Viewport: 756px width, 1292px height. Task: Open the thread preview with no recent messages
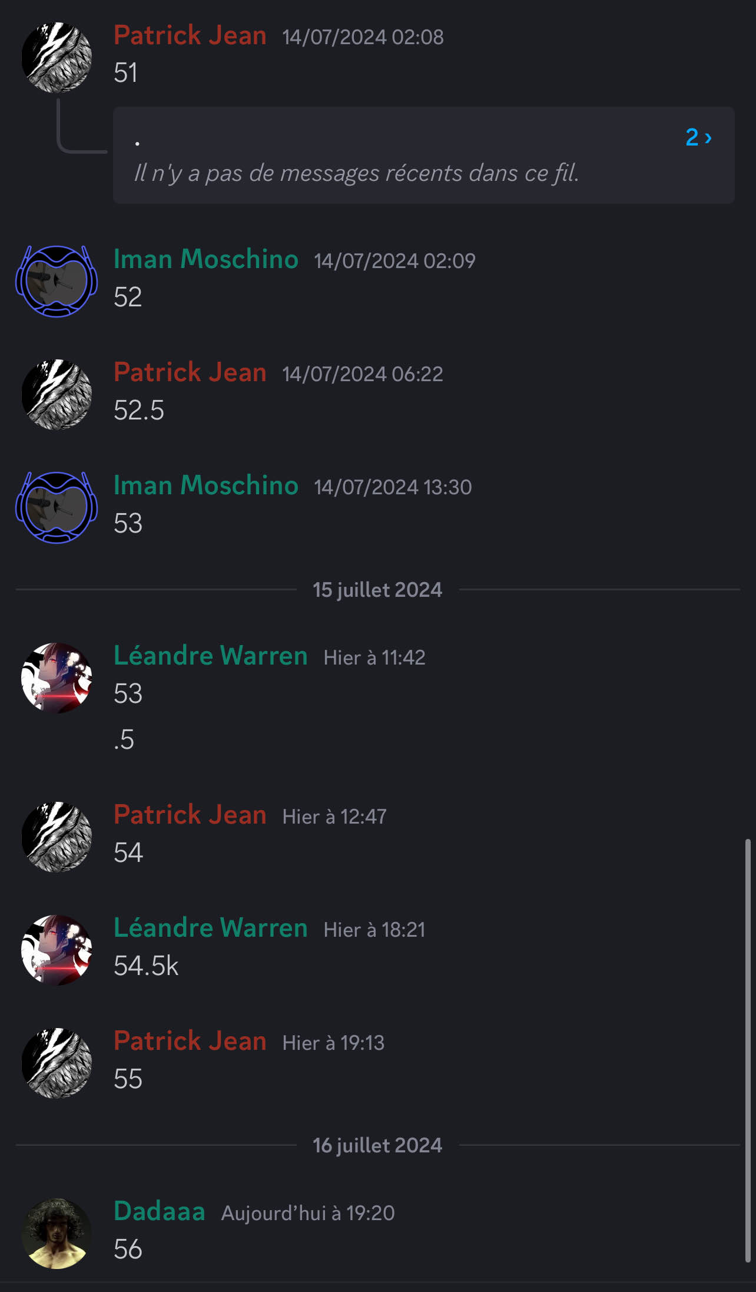tap(423, 156)
